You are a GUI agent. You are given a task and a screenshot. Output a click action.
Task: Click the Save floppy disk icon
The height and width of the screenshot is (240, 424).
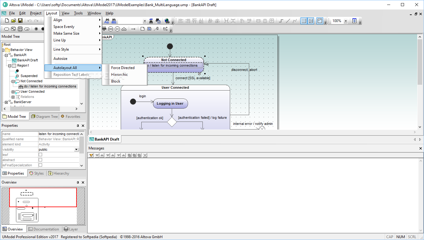click(20, 21)
